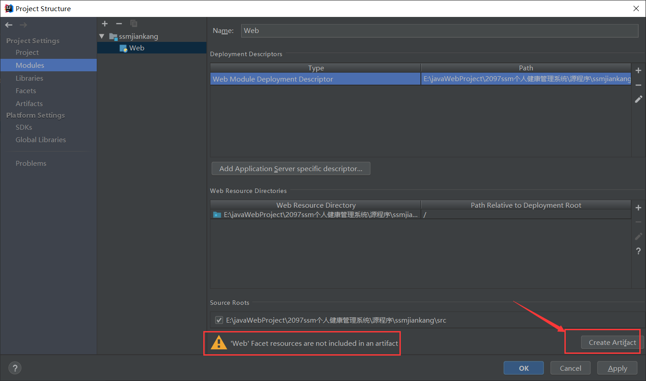Image resolution: width=646 pixels, height=381 pixels.
Task: Confirm changes with the OK button
Action: 524,368
